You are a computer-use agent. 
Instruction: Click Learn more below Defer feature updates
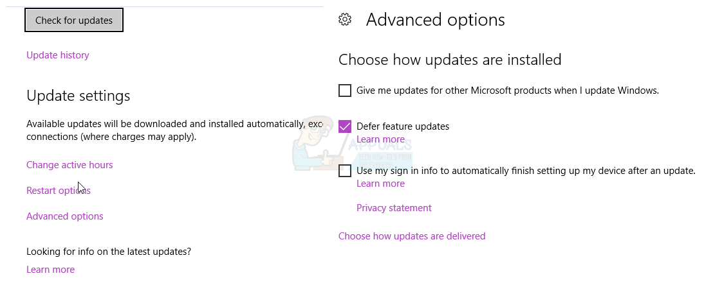[380, 139]
